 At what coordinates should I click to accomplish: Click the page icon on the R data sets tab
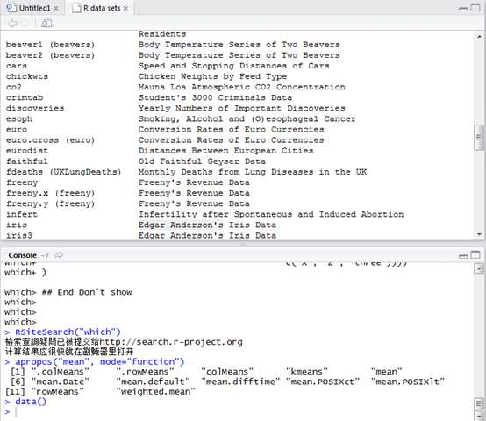click(x=76, y=9)
